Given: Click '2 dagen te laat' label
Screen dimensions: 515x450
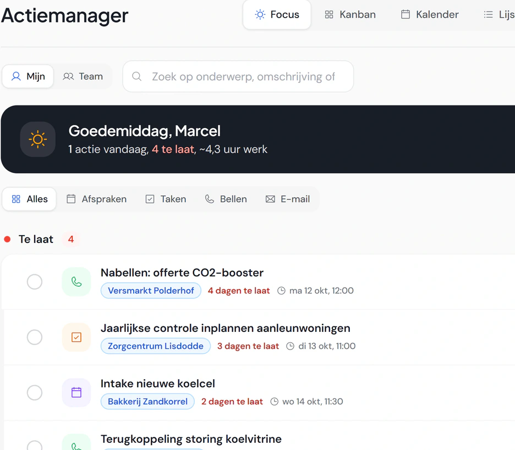Looking at the screenshot, I should [232, 402].
